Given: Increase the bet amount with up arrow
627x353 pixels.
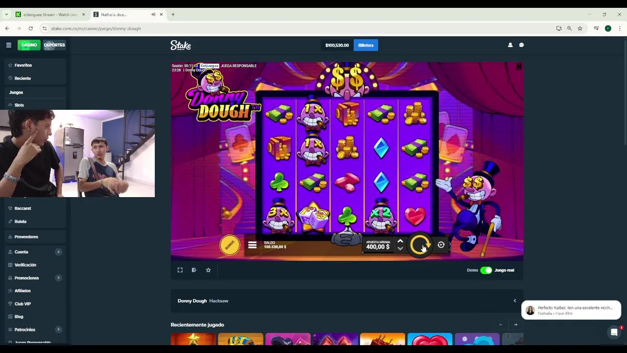Looking at the screenshot, I should 400,241.
